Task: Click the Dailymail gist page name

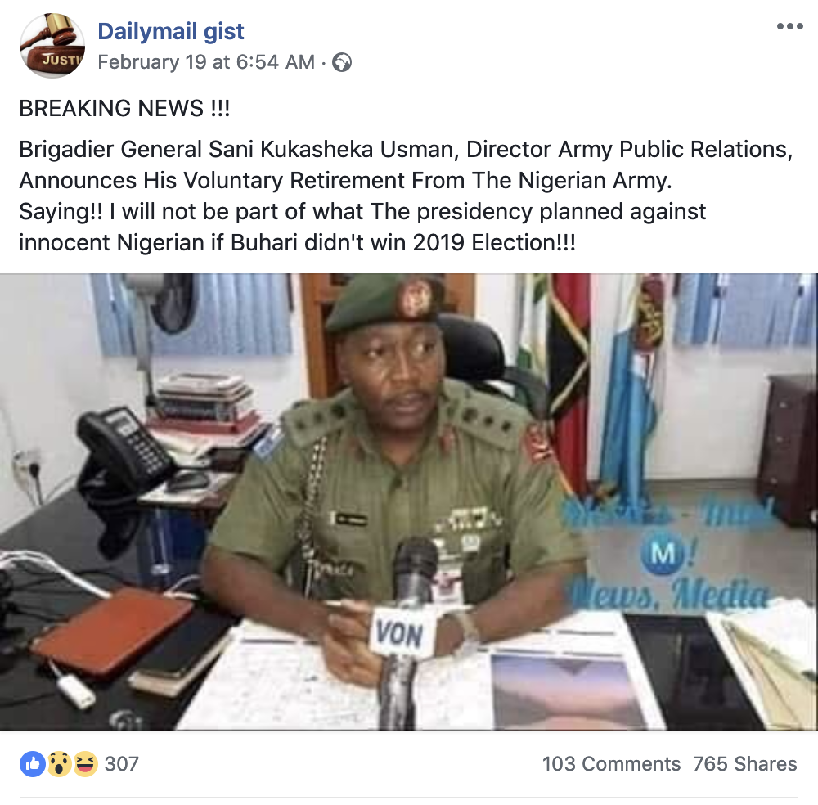Action: coord(171,31)
